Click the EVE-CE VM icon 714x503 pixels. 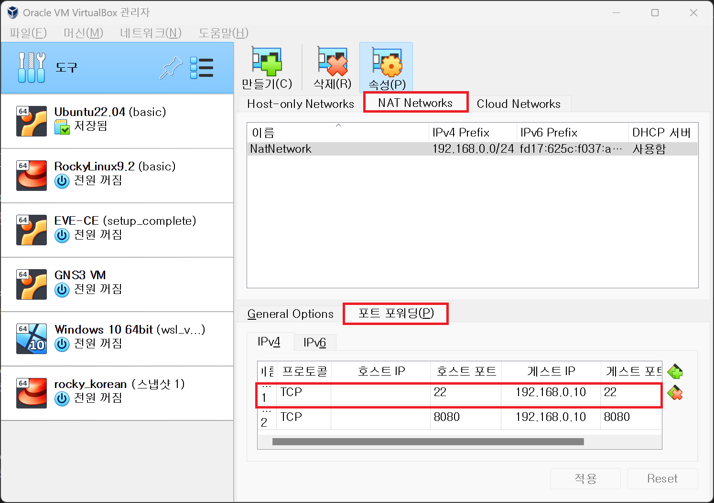32,230
